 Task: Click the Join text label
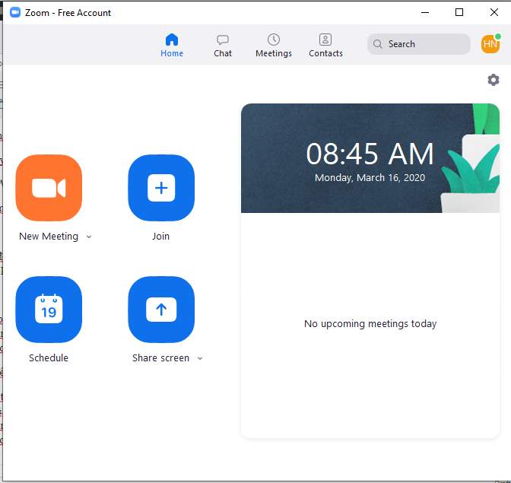click(x=160, y=237)
